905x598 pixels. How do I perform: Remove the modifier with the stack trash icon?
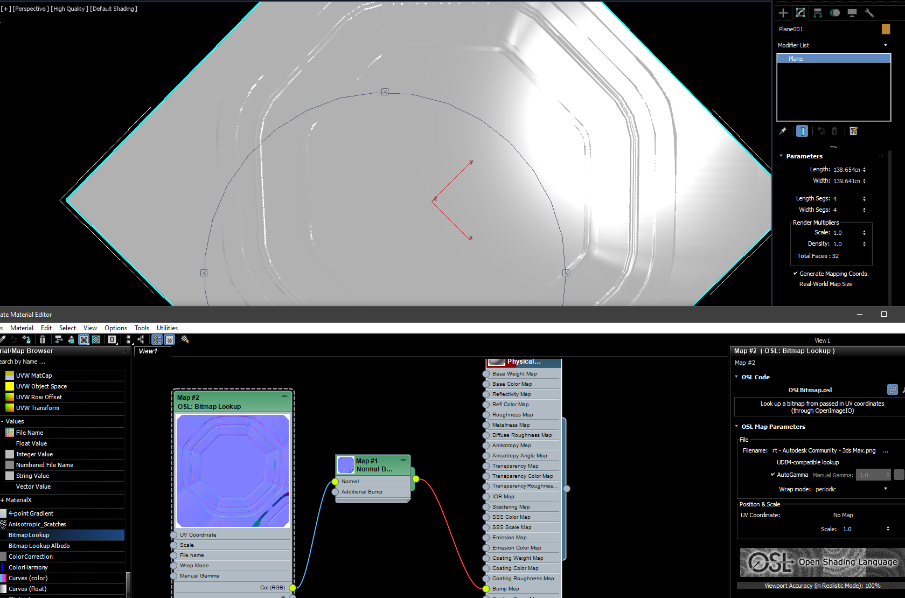[x=834, y=131]
